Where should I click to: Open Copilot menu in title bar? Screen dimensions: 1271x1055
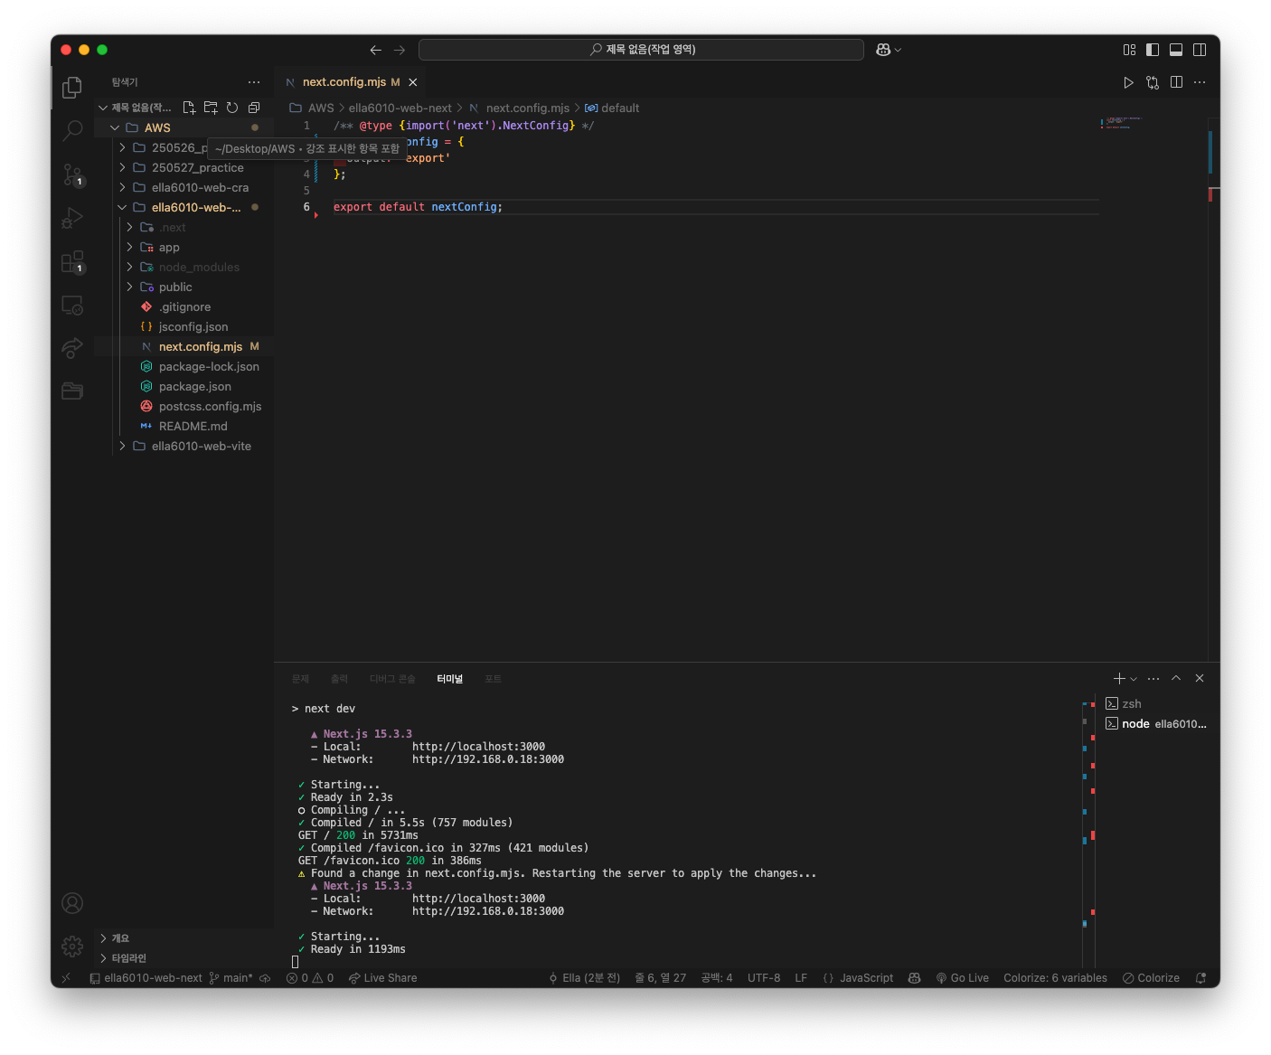click(889, 50)
